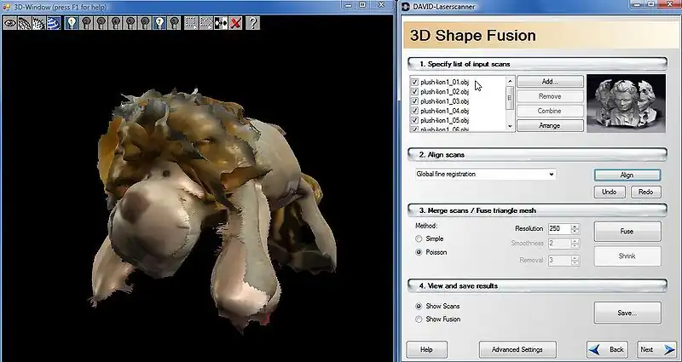Click the blue spiral icon in toolbar

pyautogui.click(x=55, y=23)
